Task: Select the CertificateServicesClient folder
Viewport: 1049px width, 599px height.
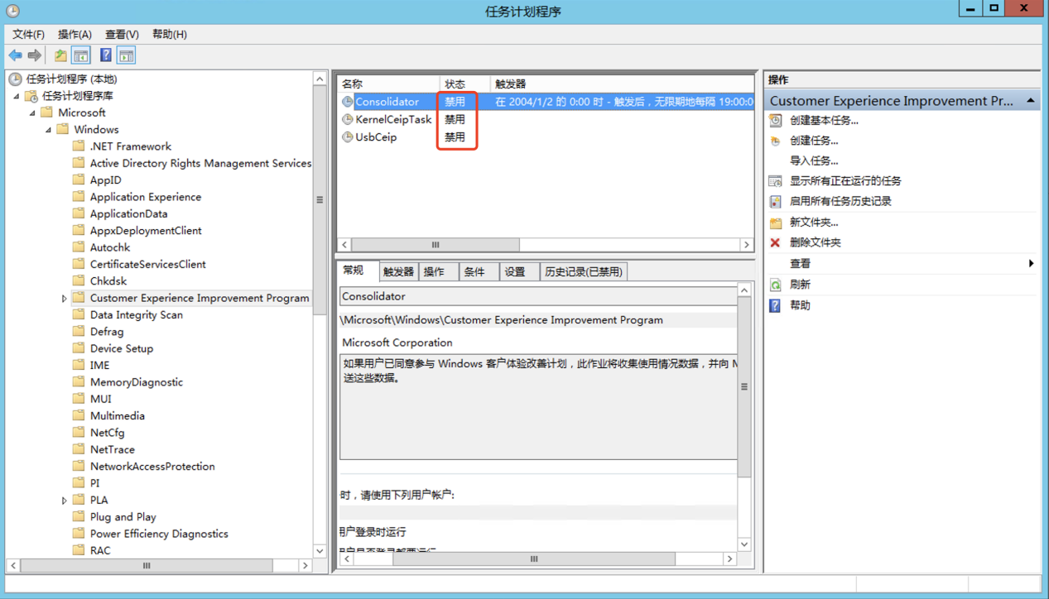Action: point(148,265)
